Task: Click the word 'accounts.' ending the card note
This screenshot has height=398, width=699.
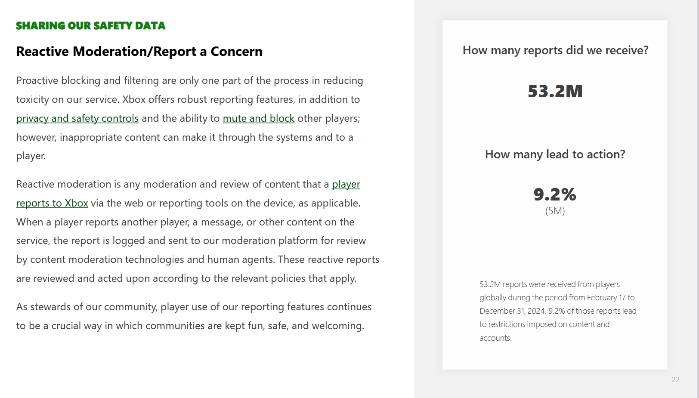Action: [x=495, y=338]
